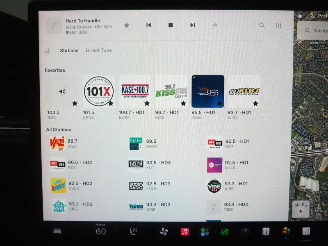
Task: Open the Dashcam camera app
Action: click(x=245, y=232)
